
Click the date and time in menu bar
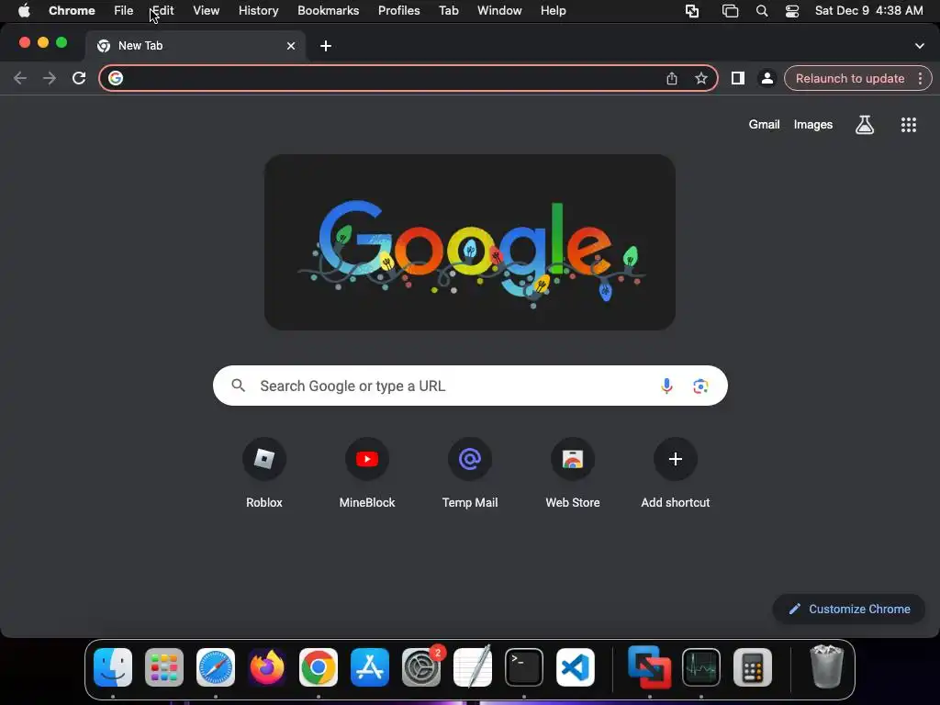(868, 11)
